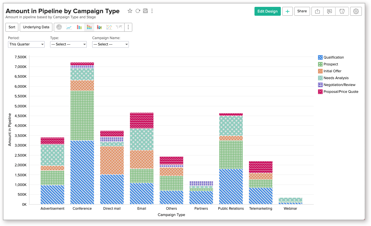
Task: Select the pie chart type
Action: click(59, 27)
